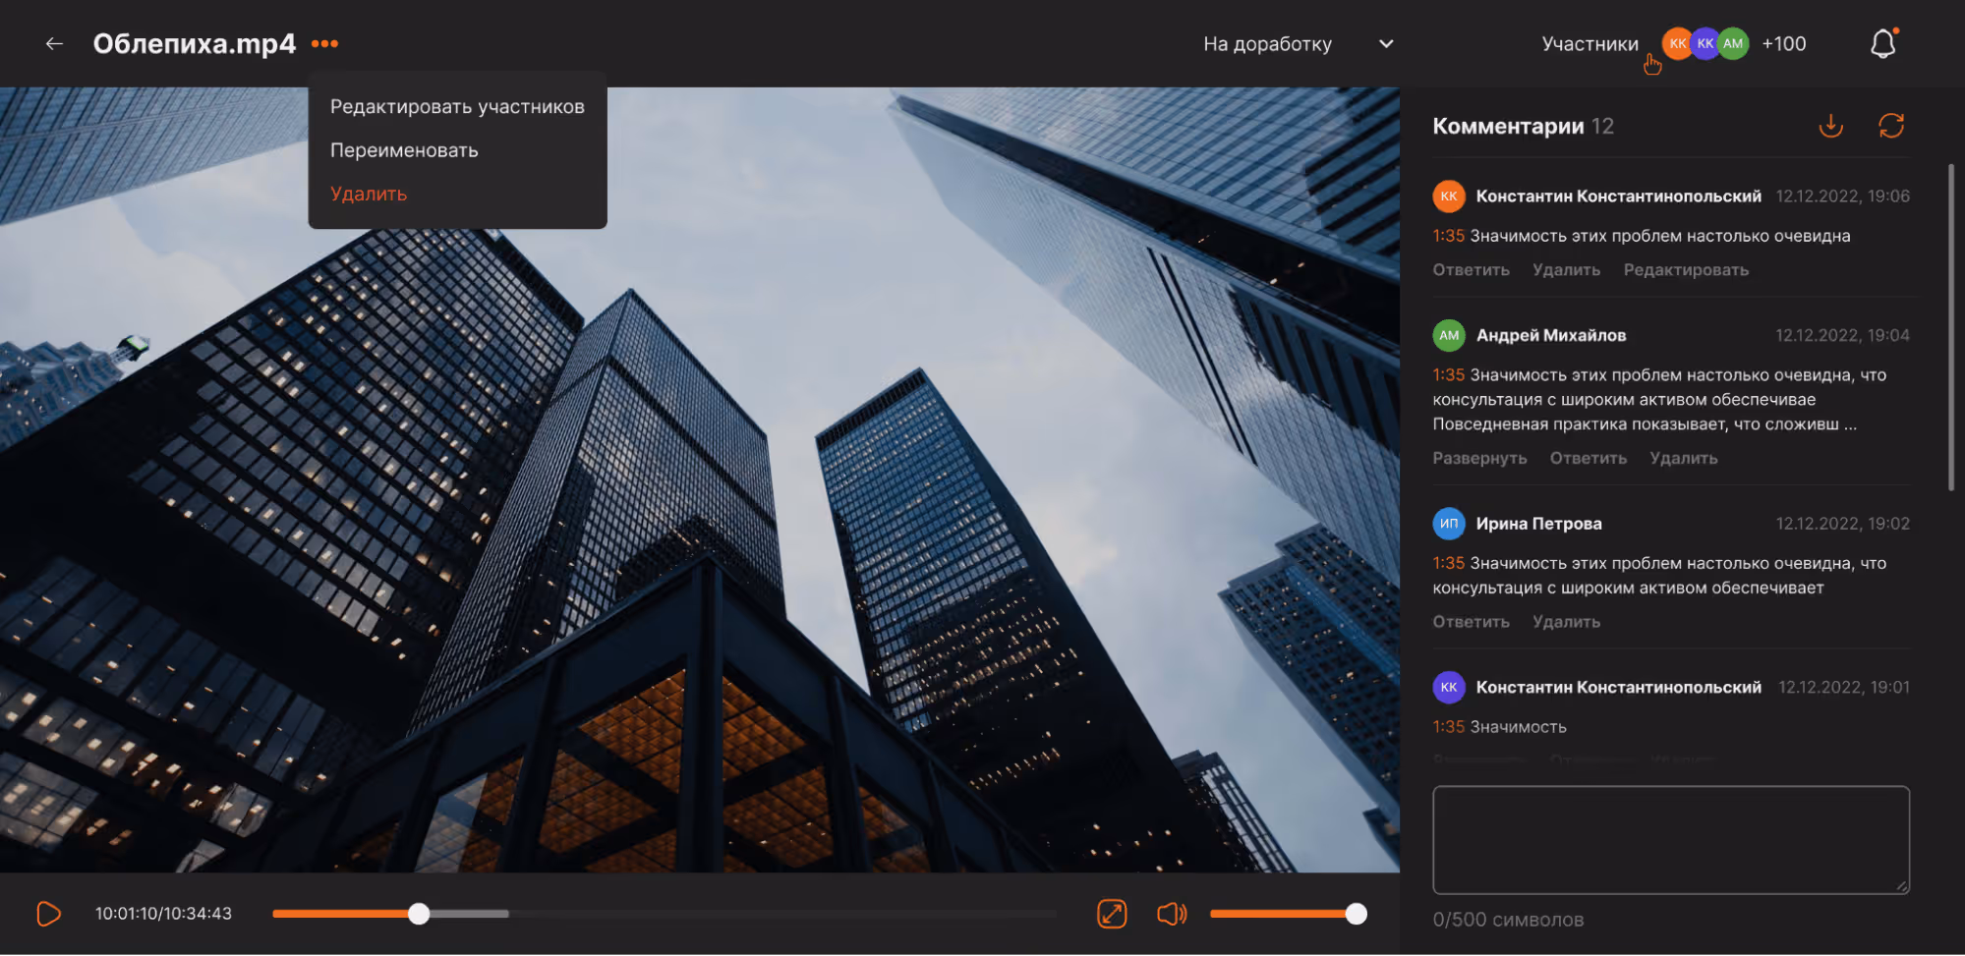Reply to Ирина Петрова's comment

pos(1471,622)
